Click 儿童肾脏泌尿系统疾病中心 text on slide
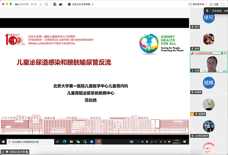 tap(90, 93)
